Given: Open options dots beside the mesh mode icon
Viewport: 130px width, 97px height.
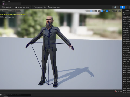Looking at the screenshot, I should (126, 7).
